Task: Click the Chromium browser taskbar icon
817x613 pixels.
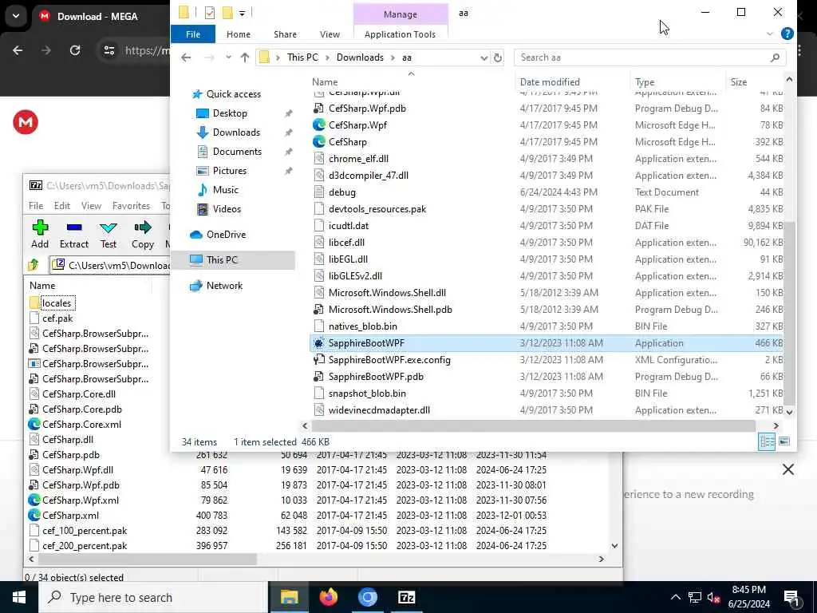Action: click(367, 597)
